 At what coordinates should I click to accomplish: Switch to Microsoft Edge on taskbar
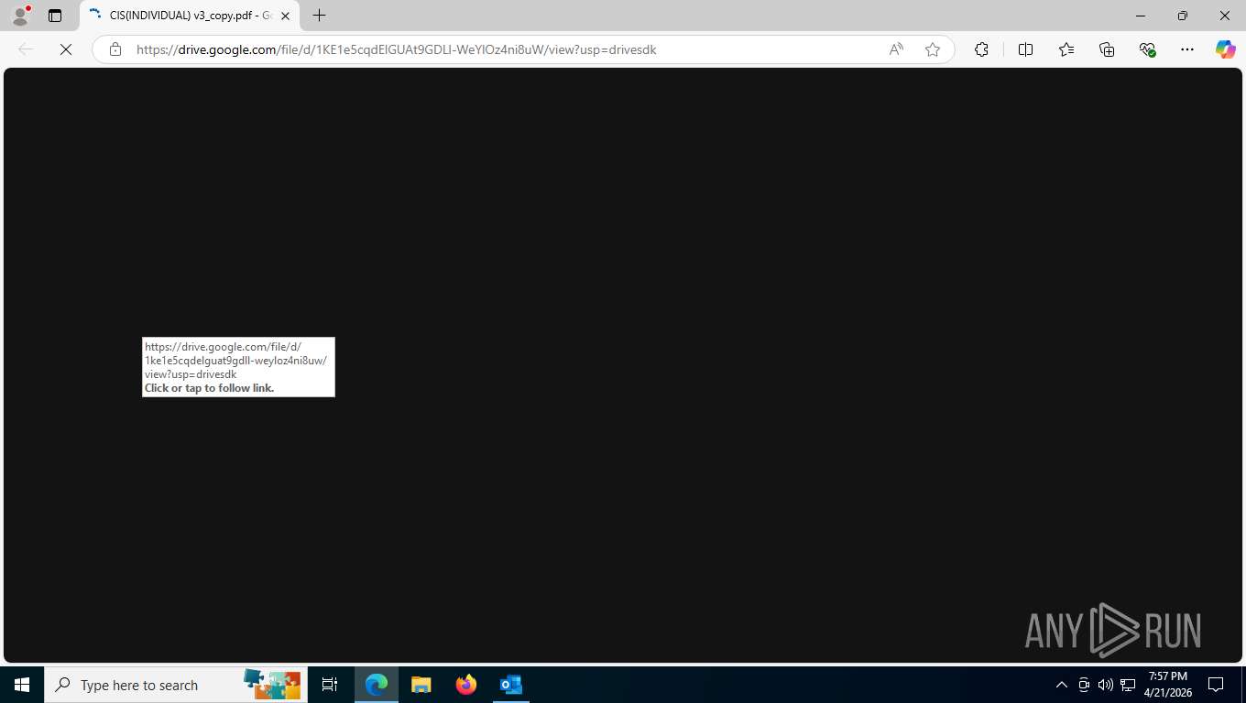(377, 685)
